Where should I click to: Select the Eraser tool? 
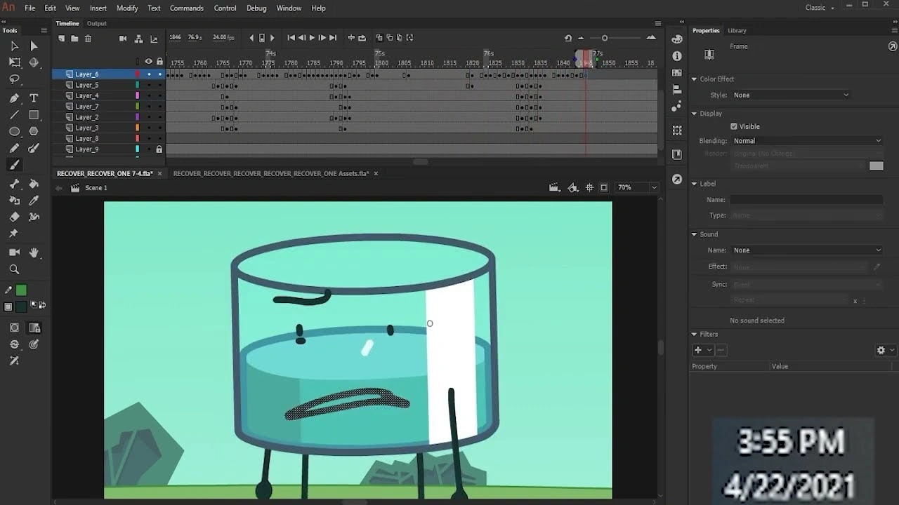[14, 217]
